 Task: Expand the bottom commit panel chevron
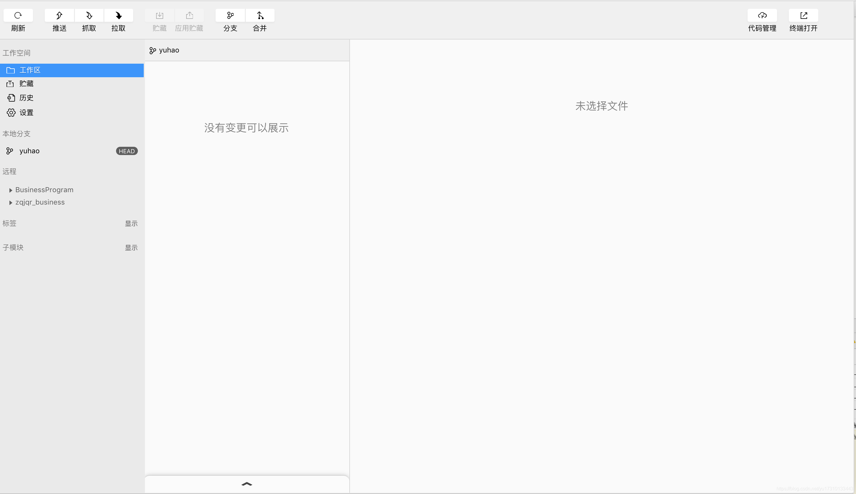pyautogui.click(x=247, y=484)
